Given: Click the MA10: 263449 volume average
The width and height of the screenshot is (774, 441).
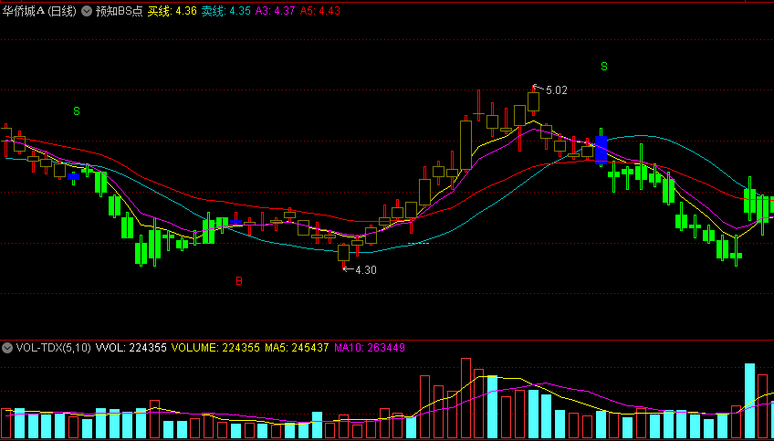Looking at the screenshot, I should tap(370, 348).
